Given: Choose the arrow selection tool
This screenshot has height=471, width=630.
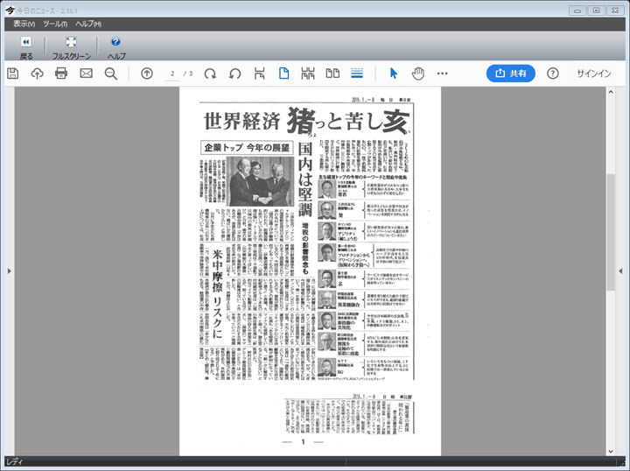Looking at the screenshot, I should 394,74.
